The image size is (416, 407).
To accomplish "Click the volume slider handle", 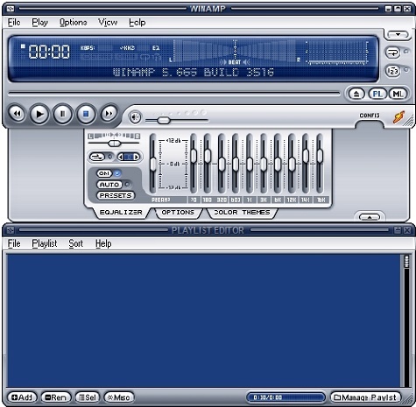I will point(163,120).
